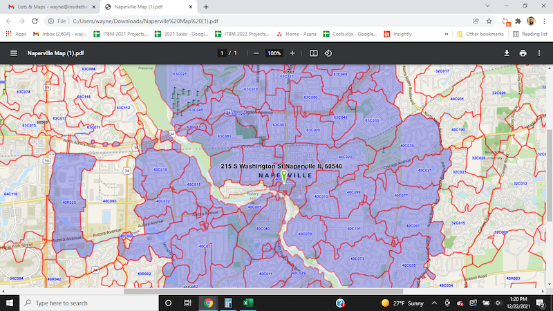This screenshot has width=553, height=311.
Task: Reload the current page
Action: pyautogui.click(x=35, y=21)
